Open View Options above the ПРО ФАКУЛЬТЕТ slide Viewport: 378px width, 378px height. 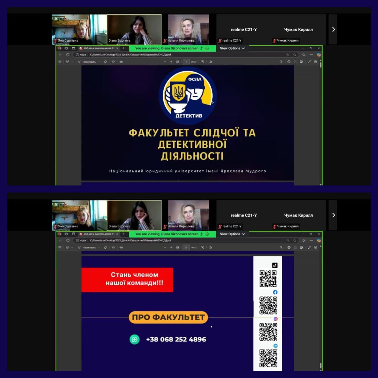click(232, 234)
